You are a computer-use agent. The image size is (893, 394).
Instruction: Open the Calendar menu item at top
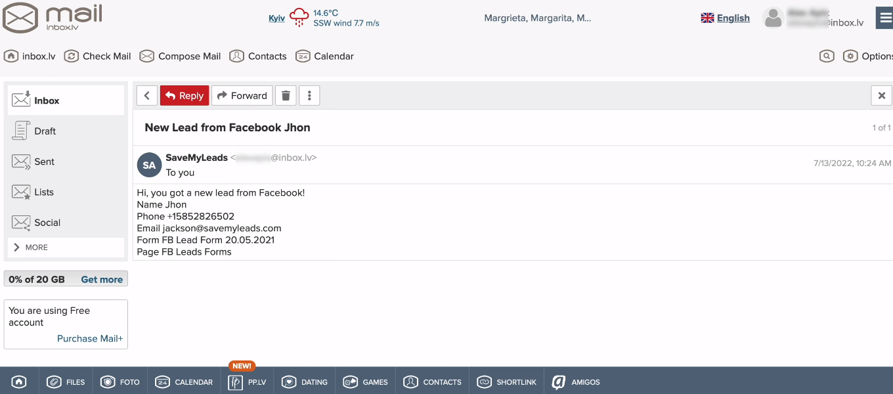point(325,56)
